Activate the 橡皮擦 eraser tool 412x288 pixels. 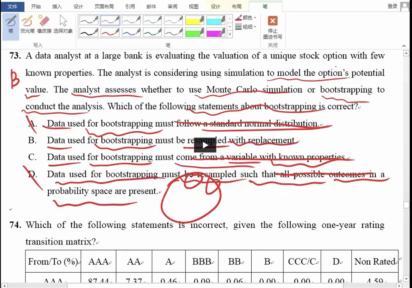pyautogui.click(x=44, y=24)
